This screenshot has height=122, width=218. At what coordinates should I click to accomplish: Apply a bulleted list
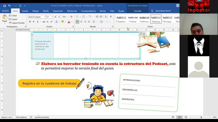pos(77,17)
